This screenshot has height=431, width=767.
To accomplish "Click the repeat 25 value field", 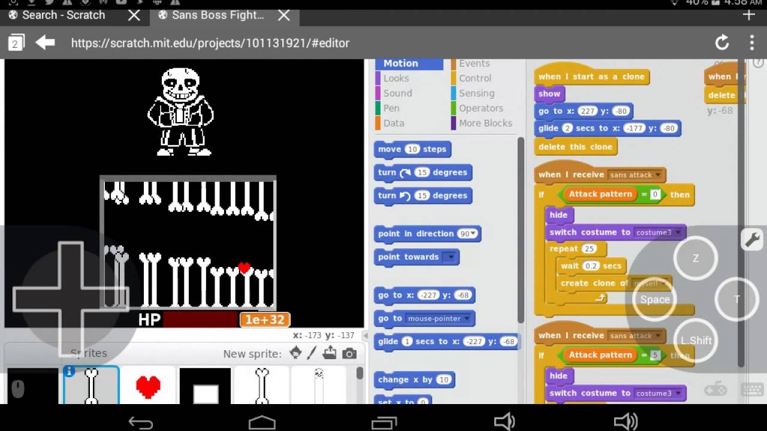I will [588, 249].
